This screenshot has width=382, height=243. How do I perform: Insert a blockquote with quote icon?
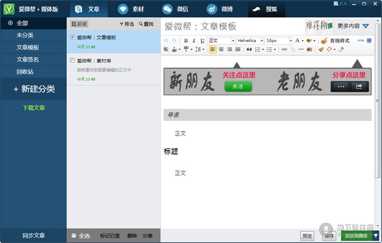[x=249, y=50]
